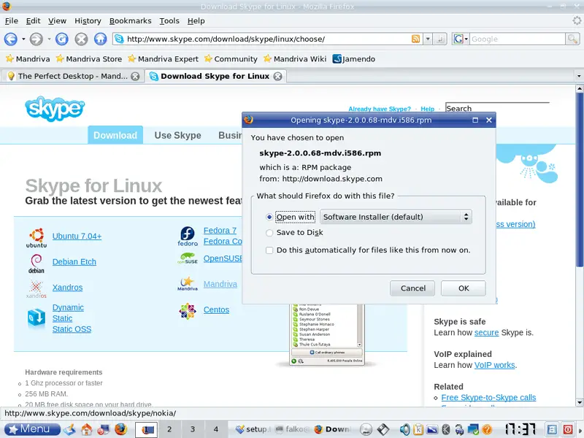
Task: Open the Dynamic download link
Action: coord(68,307)
